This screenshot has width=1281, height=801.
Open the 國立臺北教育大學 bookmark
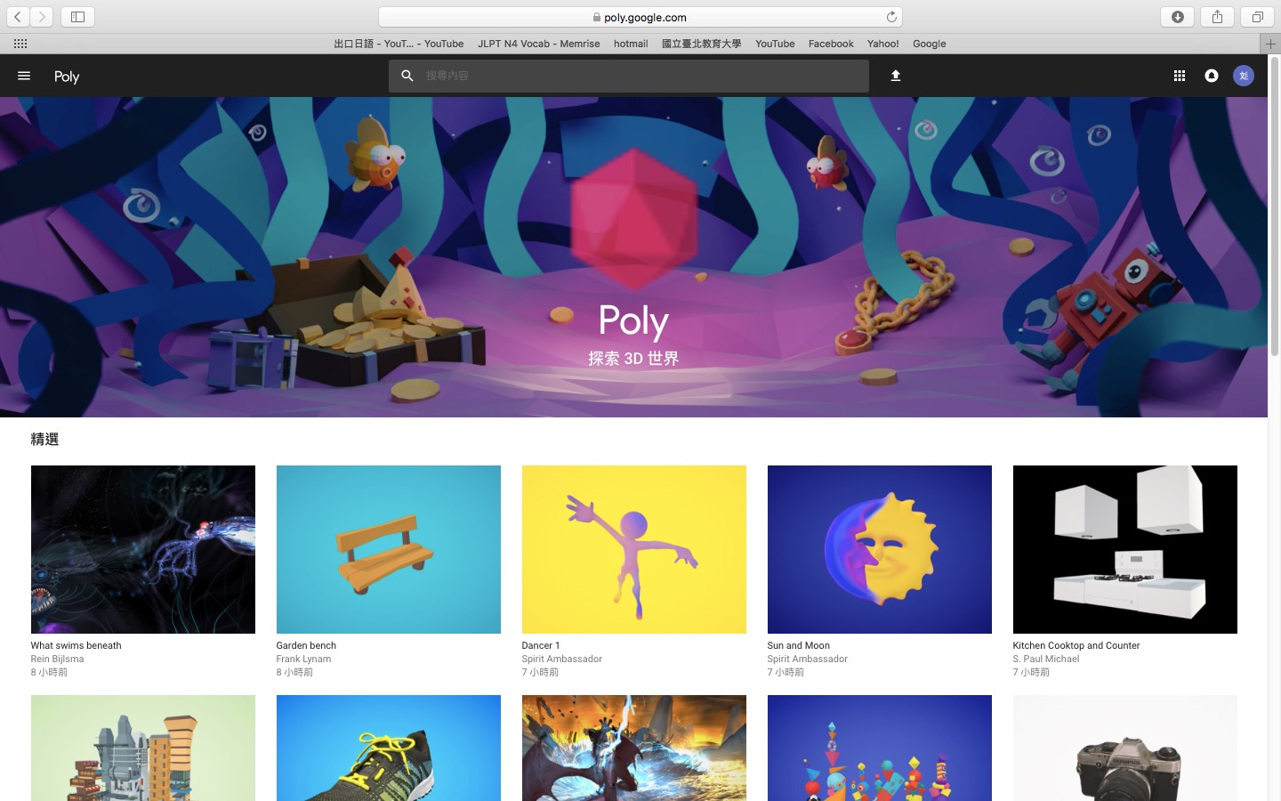(x=701, y=44)
